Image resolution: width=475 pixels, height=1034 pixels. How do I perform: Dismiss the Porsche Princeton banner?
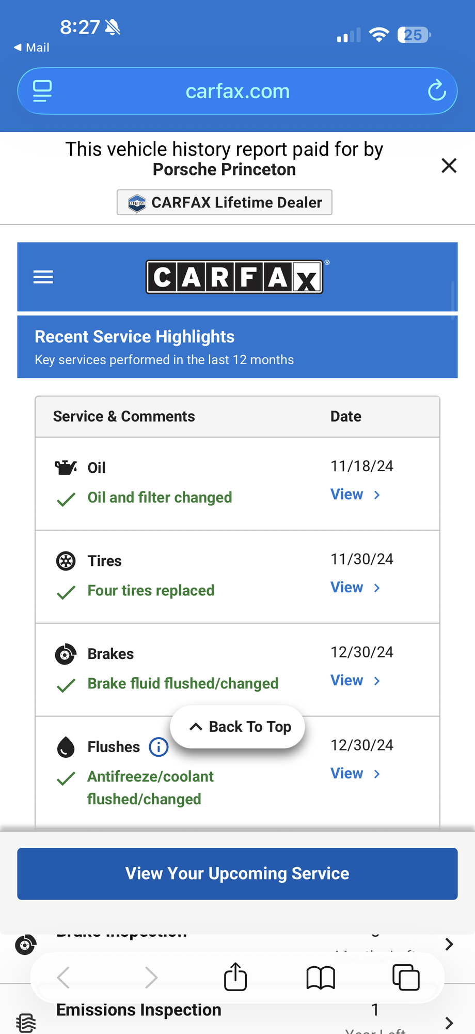pyautogui.click(x=449, y=166)
